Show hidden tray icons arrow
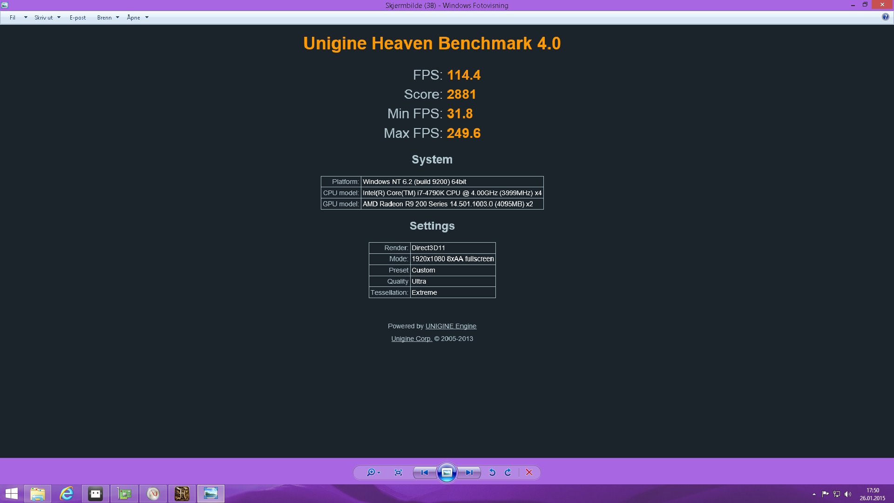The height and width of the screenshot is (503, 894). pyautogui.click(x=814, y=494)
